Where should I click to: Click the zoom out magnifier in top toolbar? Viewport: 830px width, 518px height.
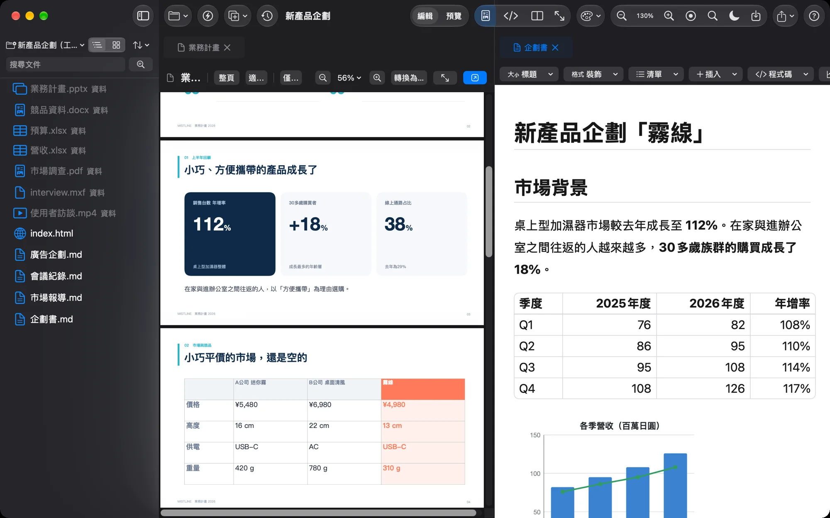click(x=622, y=16)
